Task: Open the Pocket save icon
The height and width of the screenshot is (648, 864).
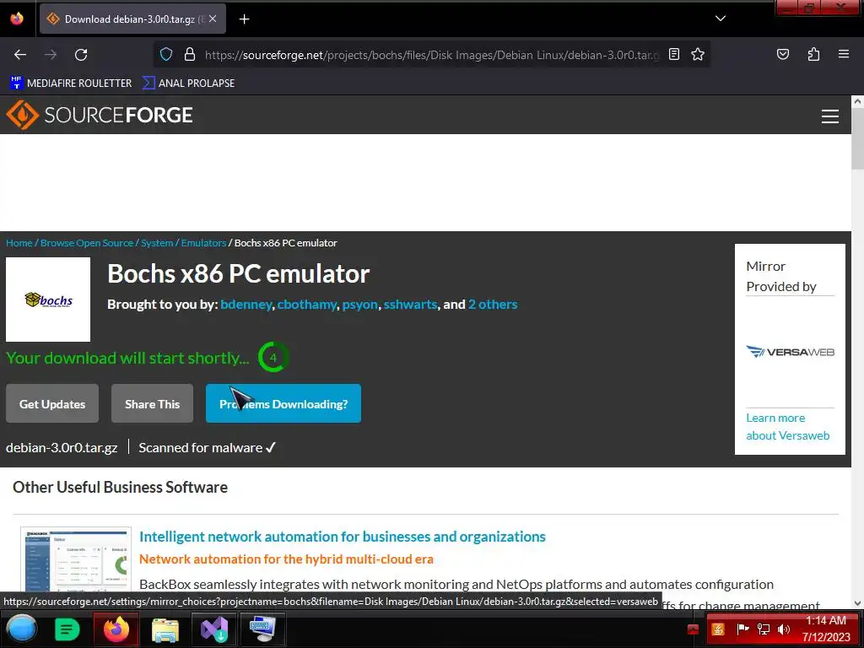Action: [x=782, y=54]
